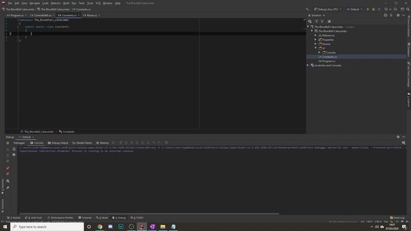
Task: Click the print console icon
Action: pos(14,155)
